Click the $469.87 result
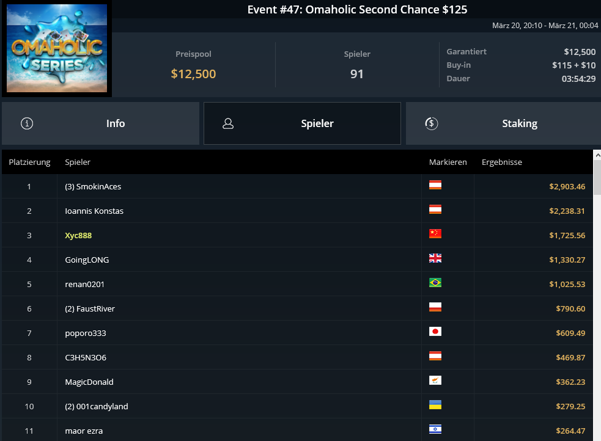Screen dimensions: 601x441 point(570,357)
